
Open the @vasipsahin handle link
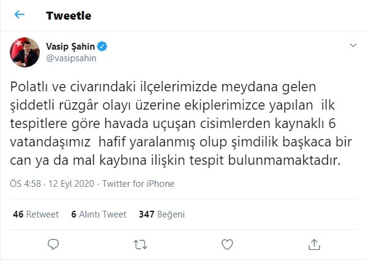pyautogui.click(x=72, y=58)
